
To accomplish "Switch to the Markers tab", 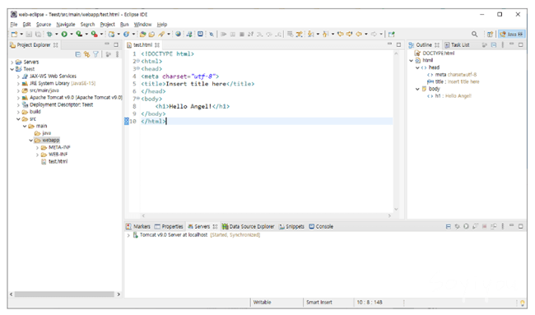I will point(138,227).
